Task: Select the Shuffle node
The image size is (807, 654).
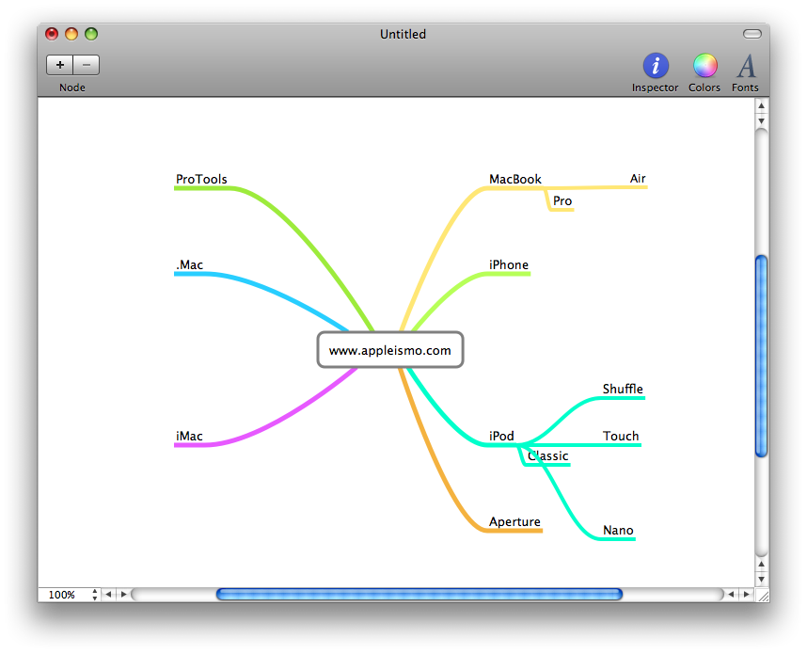Action: tap(623, 389)
